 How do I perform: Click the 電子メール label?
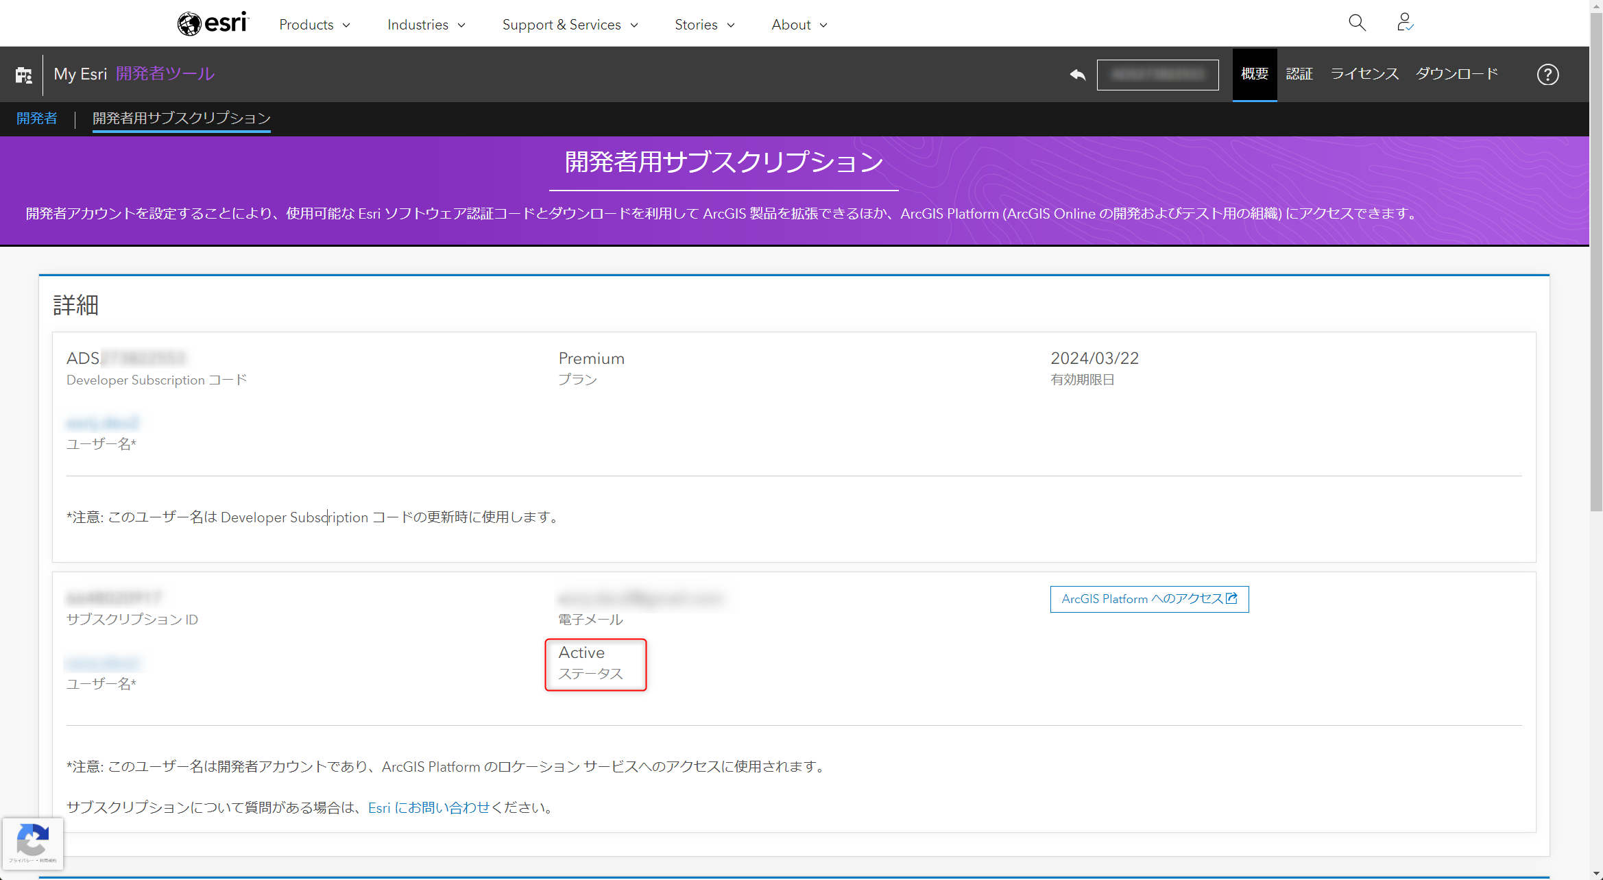[590, 620]
